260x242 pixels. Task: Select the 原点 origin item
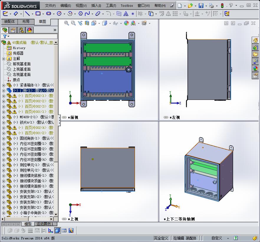16,80
